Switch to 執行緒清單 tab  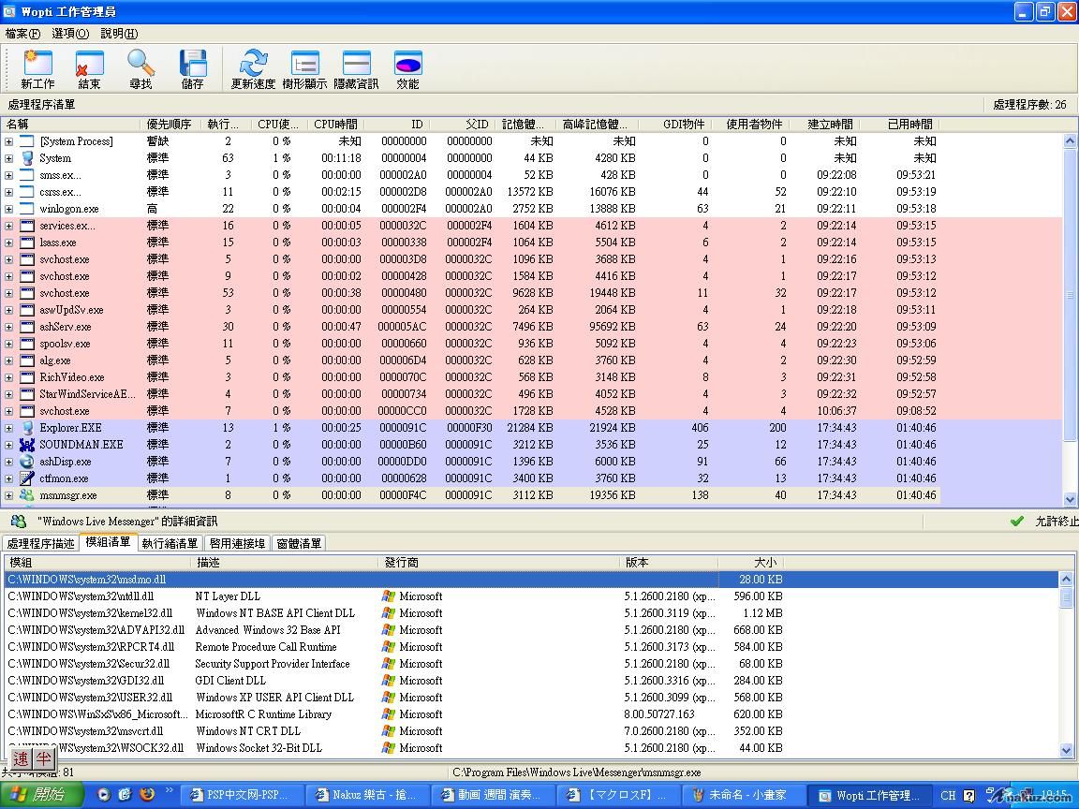point(170,543)
